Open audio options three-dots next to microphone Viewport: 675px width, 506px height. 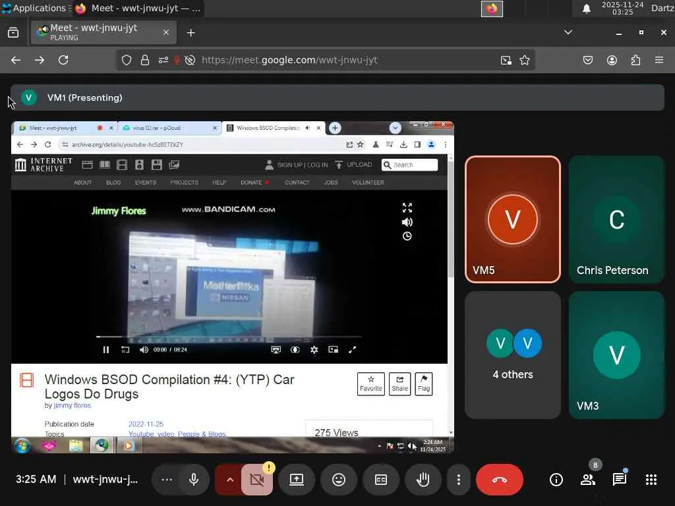167,480
